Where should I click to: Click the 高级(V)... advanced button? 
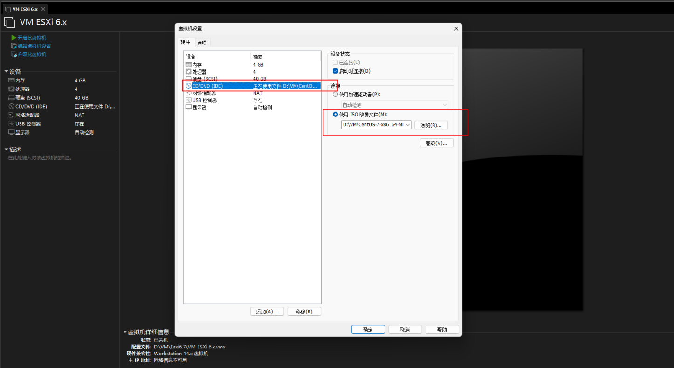point(436,143)
